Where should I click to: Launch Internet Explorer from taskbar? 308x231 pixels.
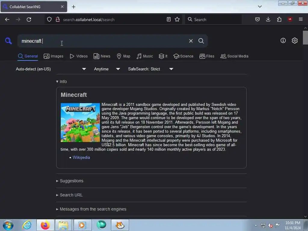[x=27, y=225]
